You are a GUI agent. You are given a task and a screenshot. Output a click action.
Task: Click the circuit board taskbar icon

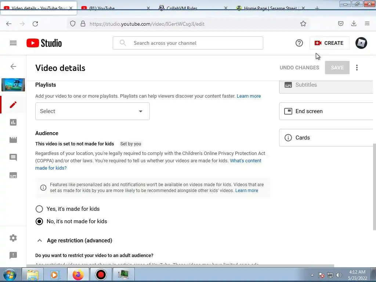[123, 275]
